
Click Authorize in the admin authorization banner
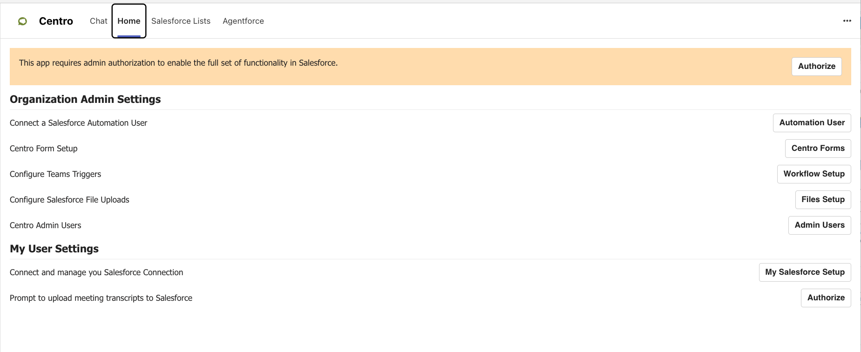pyautogui.click(x=817, y=67)
